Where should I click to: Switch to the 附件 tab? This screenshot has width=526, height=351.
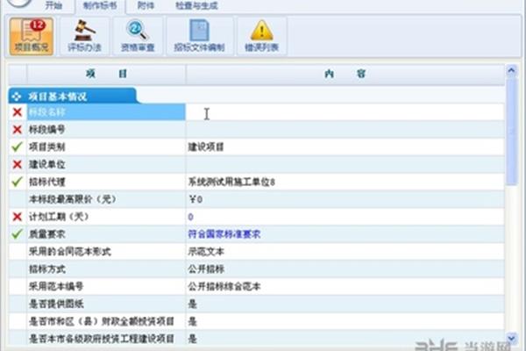[x=146, y=5]
